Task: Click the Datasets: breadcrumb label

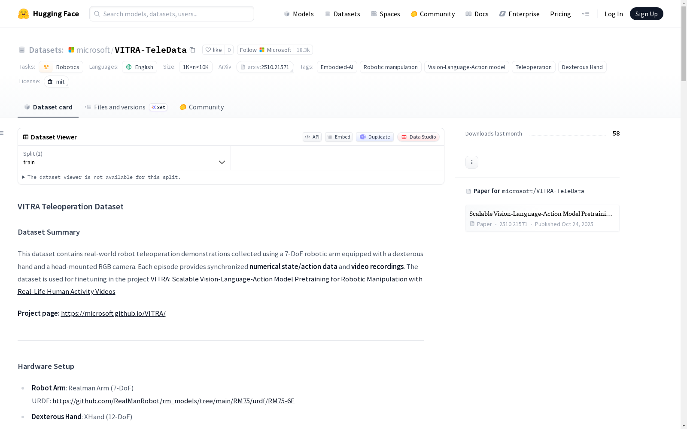Action: coord(46,50)
